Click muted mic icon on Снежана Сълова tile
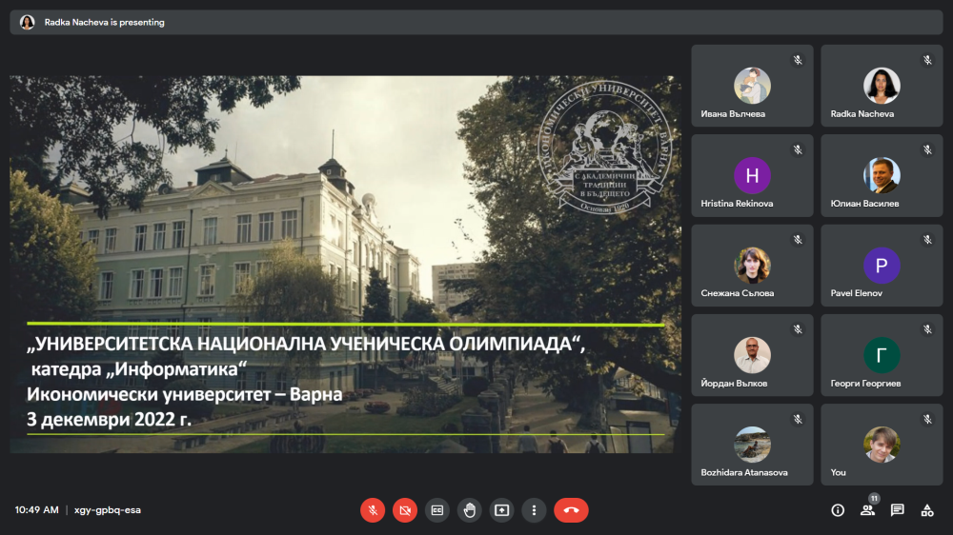This screenshot has height=535, width=953. 798,240
